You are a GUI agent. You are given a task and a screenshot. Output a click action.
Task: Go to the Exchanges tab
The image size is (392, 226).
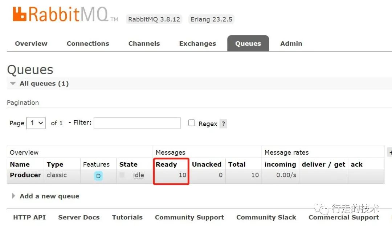[x=197, y=44]
